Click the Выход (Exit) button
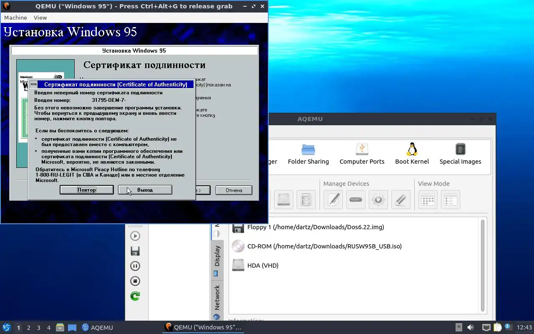 [x=145, y=190]
